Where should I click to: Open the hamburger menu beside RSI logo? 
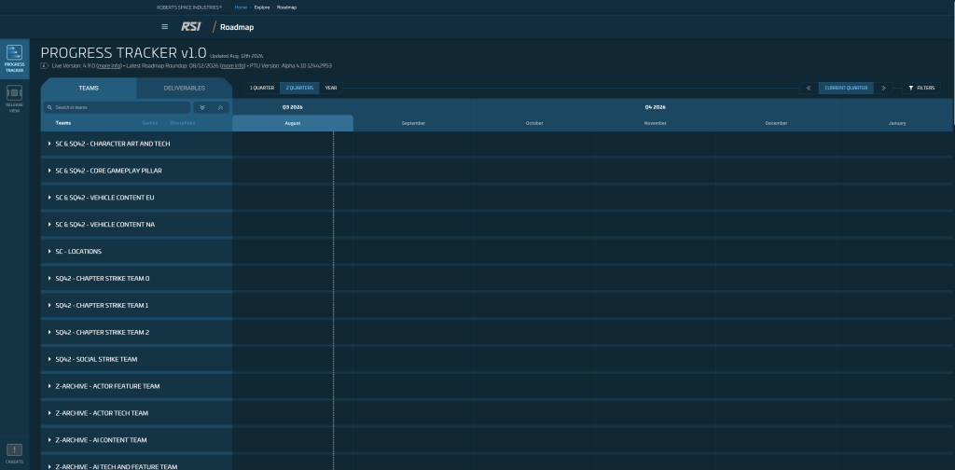coord(164,27)
